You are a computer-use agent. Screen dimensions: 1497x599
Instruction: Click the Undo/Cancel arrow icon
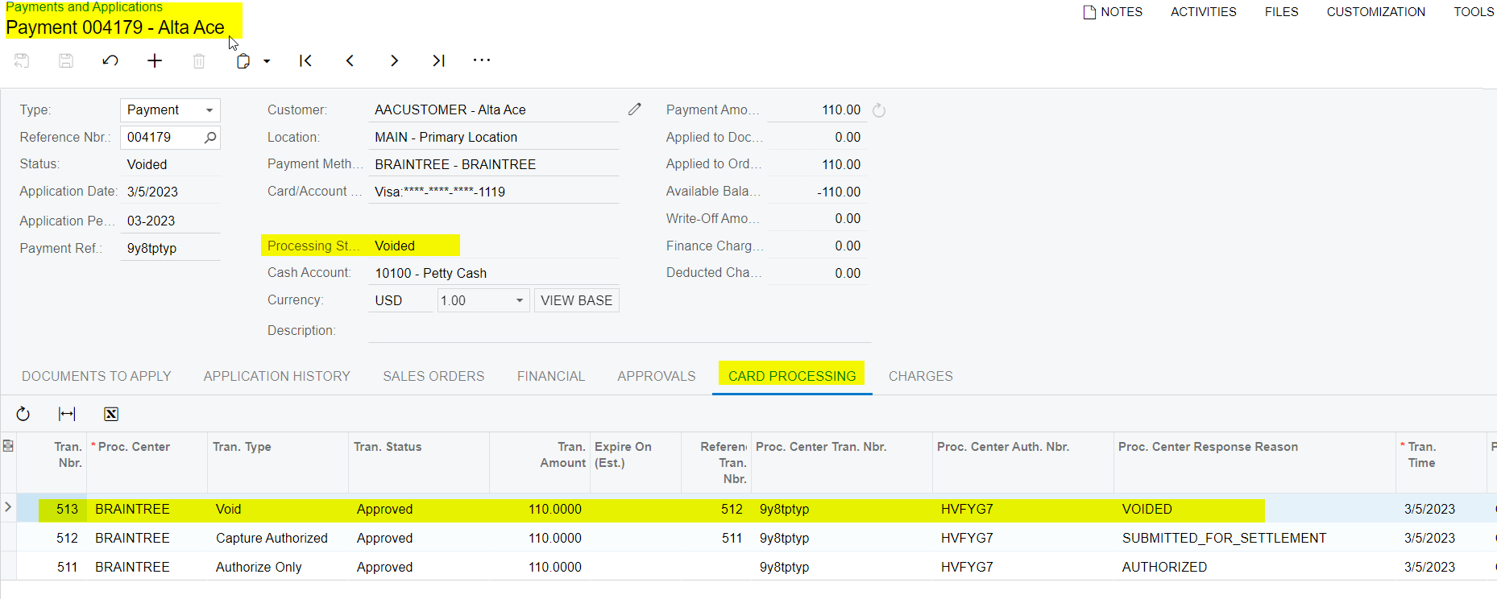110,60
